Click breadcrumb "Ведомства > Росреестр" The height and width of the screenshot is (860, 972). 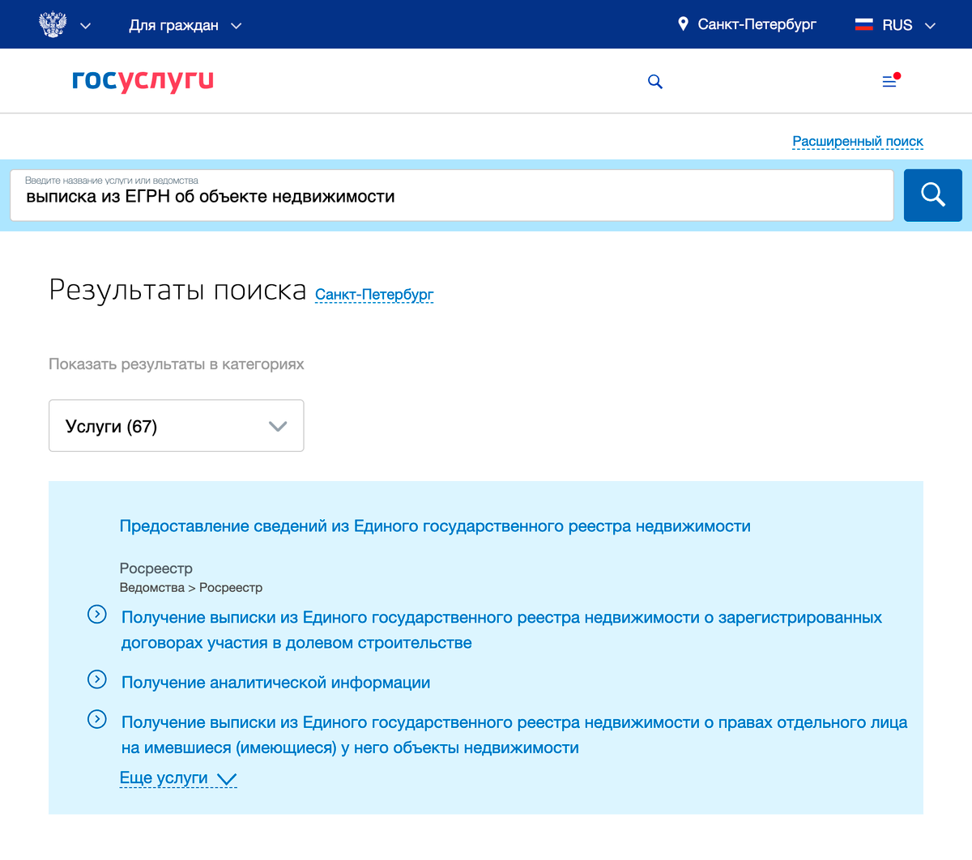coord(191,588)
